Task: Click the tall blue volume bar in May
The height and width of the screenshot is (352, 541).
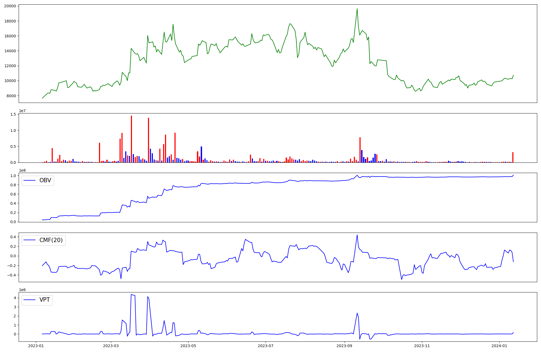Action: pyautogui.click(x=201, y=154)
